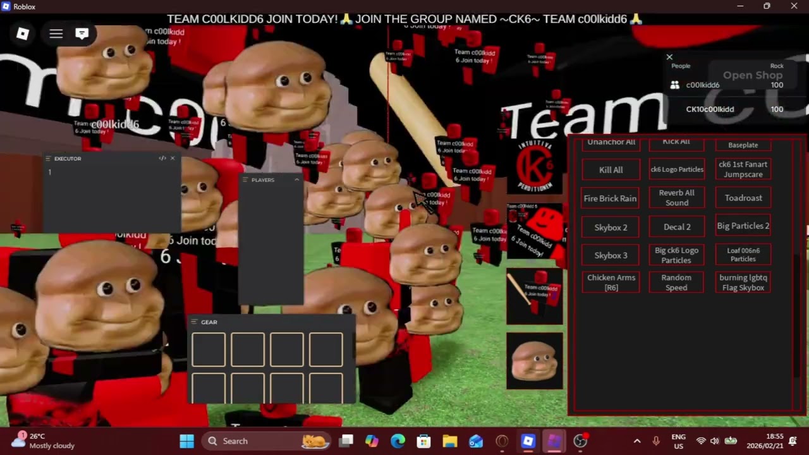809x455 pixels.
Task: Apply Decal 2
Action: point(677,227)
